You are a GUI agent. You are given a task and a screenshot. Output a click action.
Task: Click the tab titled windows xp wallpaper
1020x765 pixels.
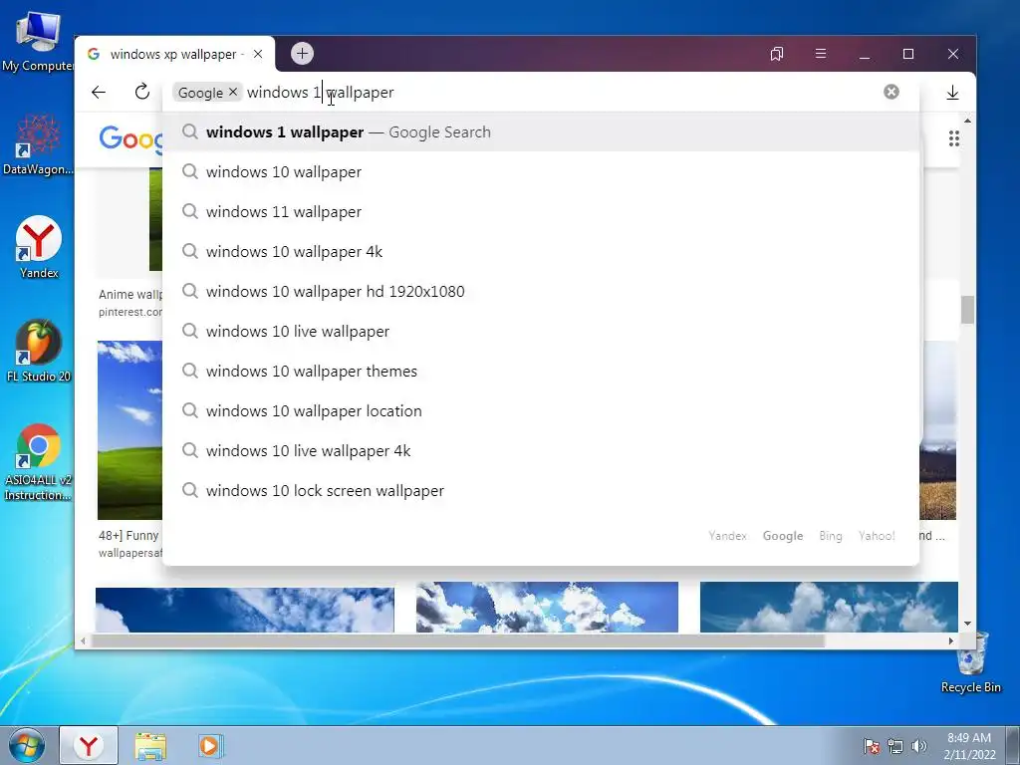(173, 54)
